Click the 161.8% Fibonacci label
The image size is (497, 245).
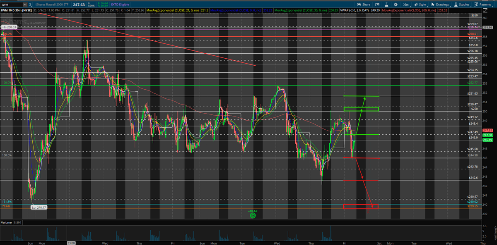coord(6,202)
